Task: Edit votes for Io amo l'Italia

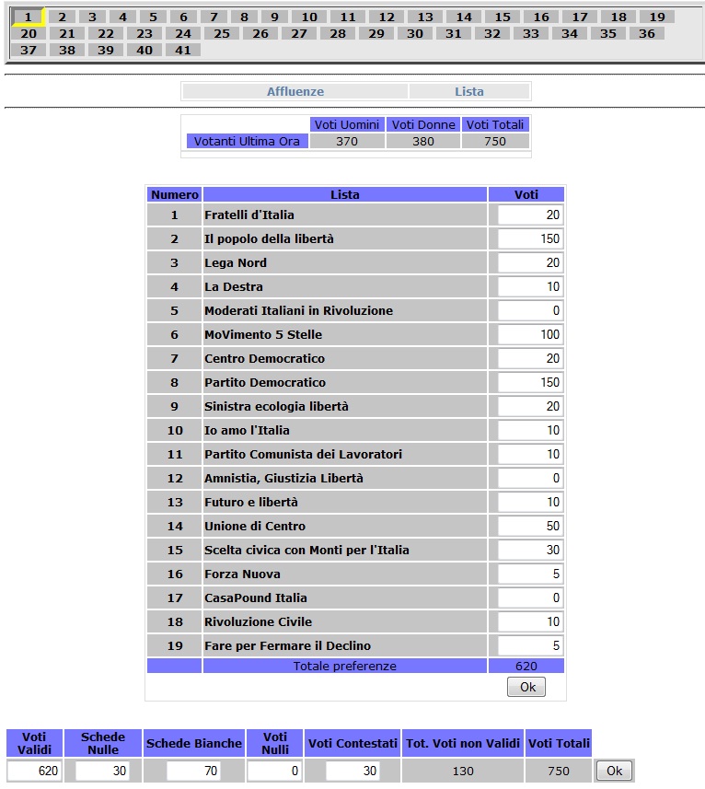Action: tap(530, 430)
